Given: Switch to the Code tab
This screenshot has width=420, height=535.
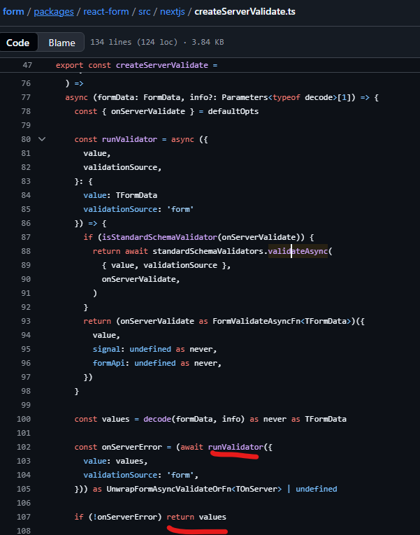Looking at the screenshot, I should (x=17, y=42).
